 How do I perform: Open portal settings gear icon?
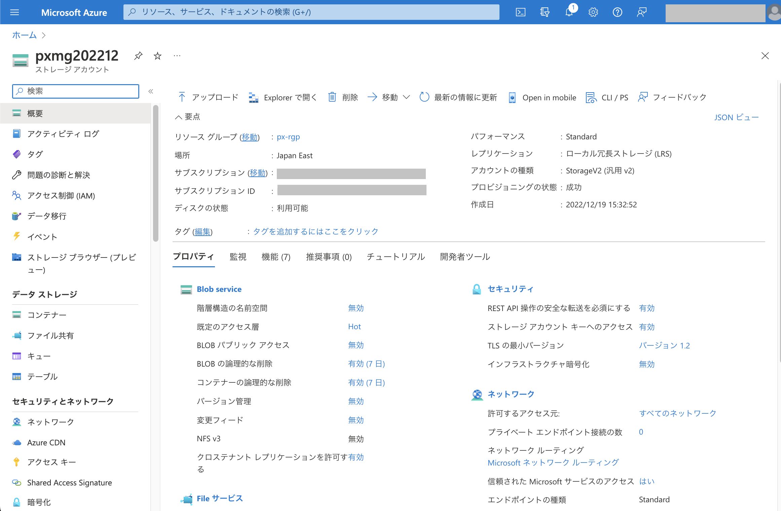(593, 12)
